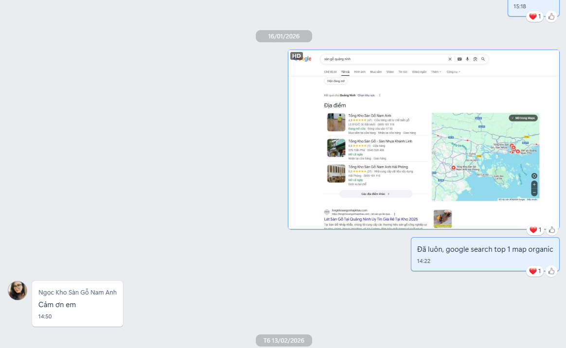Click the microphone icon in the screenshot's search bar
566x348 pixels.
point(467,59)
